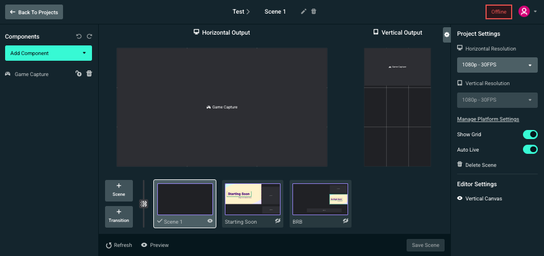The width and height of the screenshot is (544, 256).
Task: Click the undo icon in Components
Action: tap(79, 36)
